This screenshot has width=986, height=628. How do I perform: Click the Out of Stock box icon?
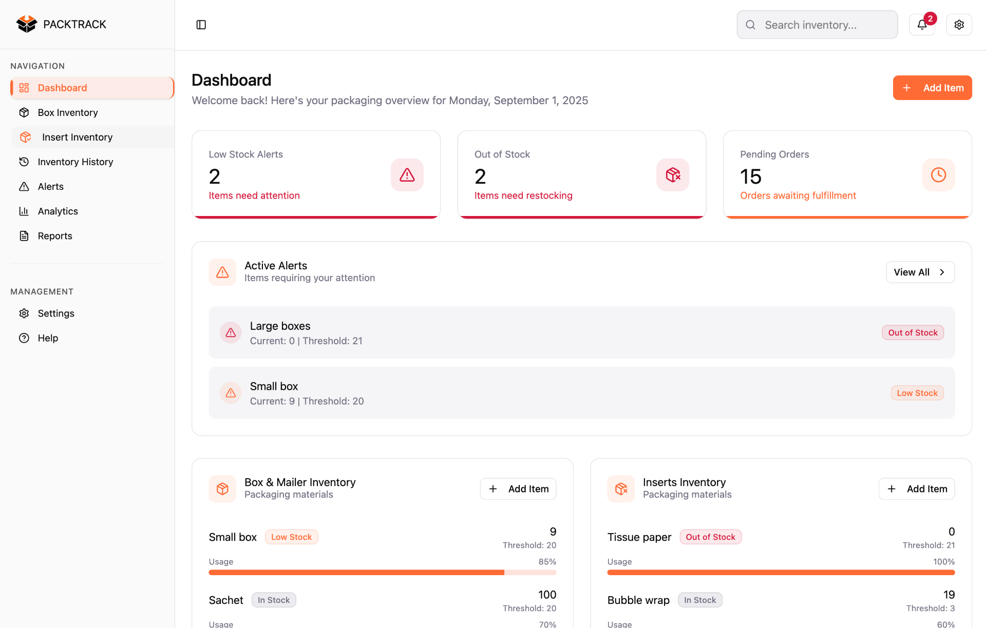pos(672,175)
